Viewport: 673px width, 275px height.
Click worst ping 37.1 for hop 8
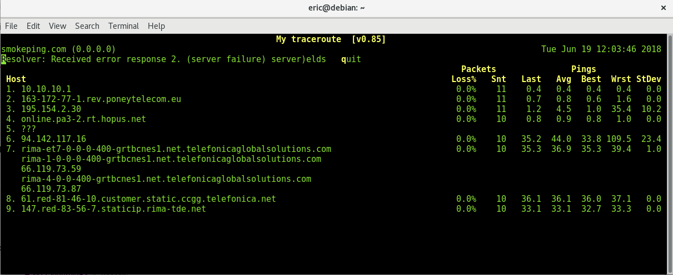tap(621, 199)
